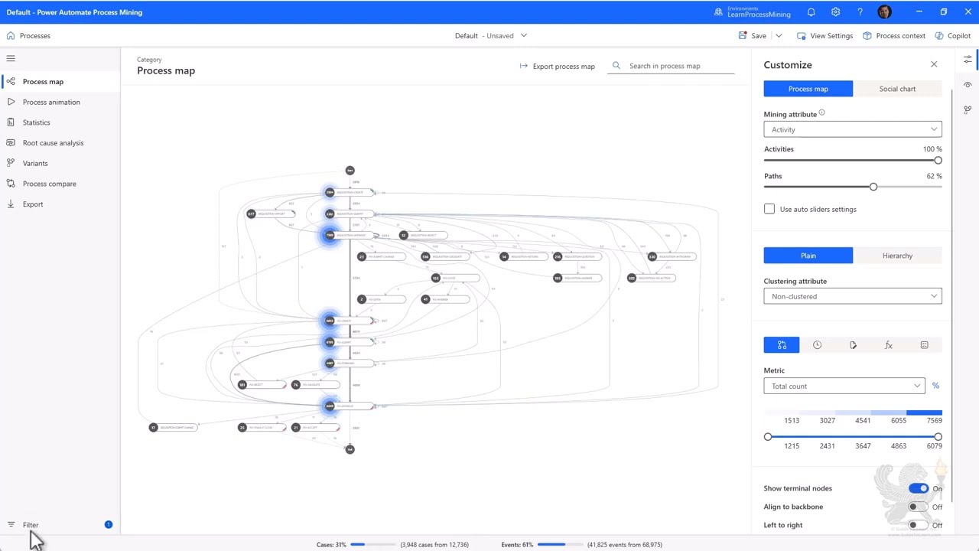Toggle the percent display button
The width and height of the screenshot is (979, 551).
pyautogui.click(x=935, y=386)
